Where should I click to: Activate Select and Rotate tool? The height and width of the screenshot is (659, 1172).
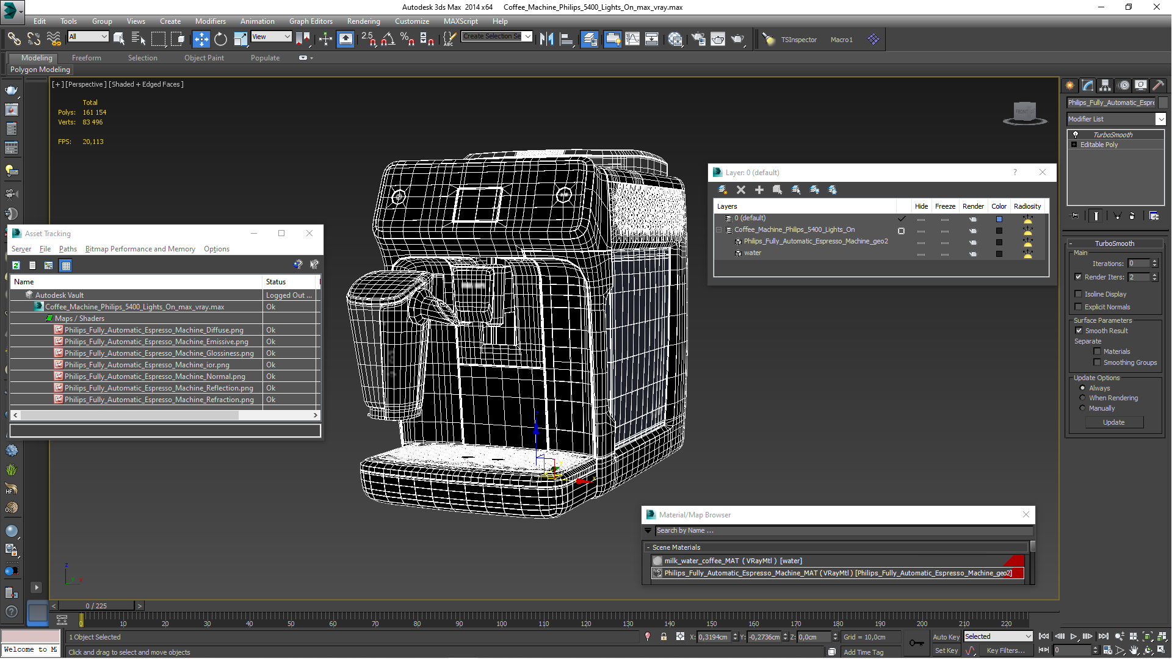coord(220,39)
